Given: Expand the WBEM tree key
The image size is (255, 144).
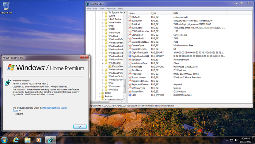Looking at the screenshot, I should [103, 30].
